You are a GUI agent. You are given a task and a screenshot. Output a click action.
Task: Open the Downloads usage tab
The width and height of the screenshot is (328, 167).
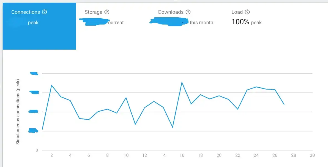coord(186,26)
